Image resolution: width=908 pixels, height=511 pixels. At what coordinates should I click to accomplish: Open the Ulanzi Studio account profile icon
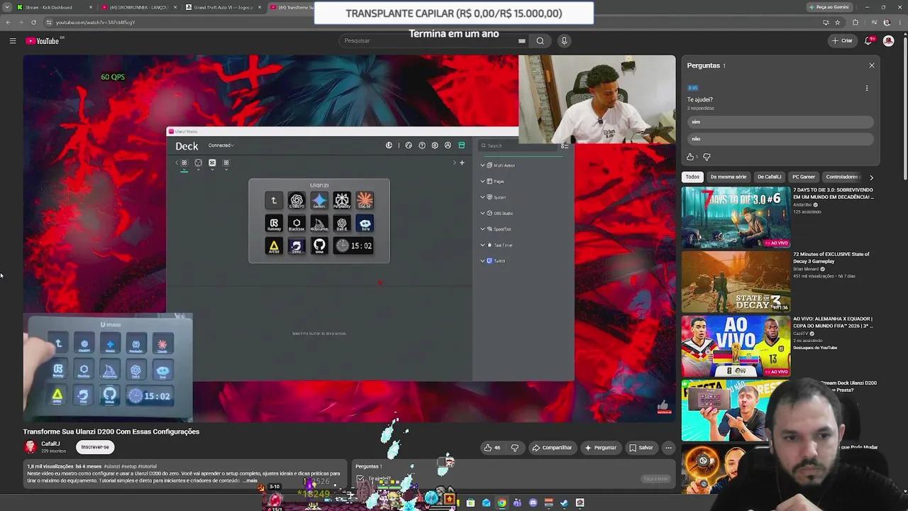(x=448, y=145)
